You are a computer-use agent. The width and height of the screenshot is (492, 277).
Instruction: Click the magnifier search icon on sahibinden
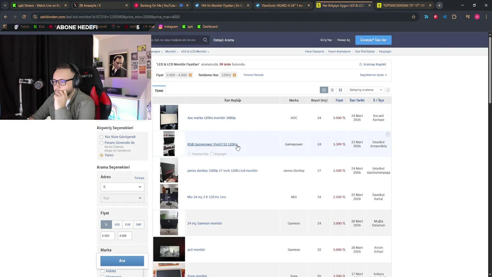coord(205,40)
